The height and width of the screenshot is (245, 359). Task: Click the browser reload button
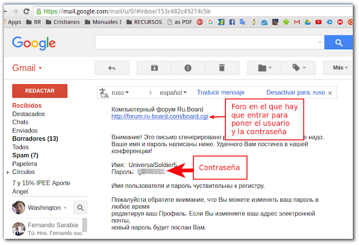pyautogui.click(x=26, y=11)
